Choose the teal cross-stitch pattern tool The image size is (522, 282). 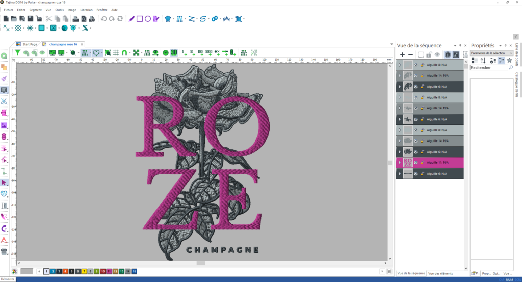(18, 29)
